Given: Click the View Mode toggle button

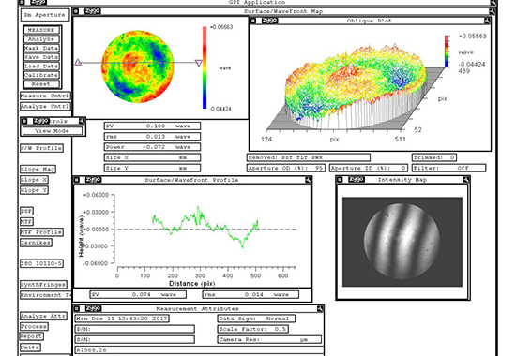Looking at the screenshot, I should coord(53,131).
